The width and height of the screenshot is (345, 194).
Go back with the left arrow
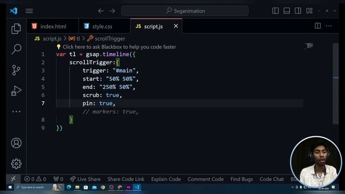101,11
